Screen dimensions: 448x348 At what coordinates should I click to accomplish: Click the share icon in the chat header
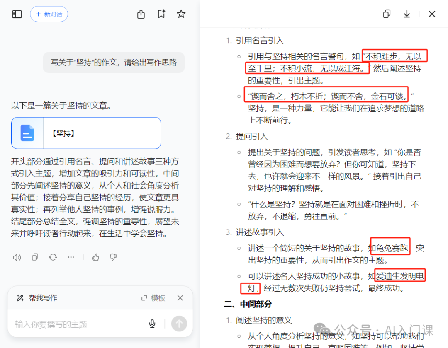click(x=141, y=14)
